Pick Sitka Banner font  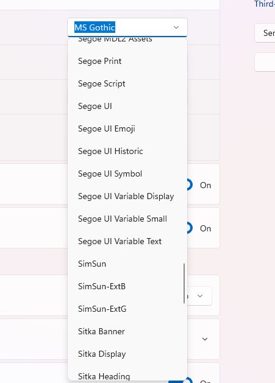(127, 331)
